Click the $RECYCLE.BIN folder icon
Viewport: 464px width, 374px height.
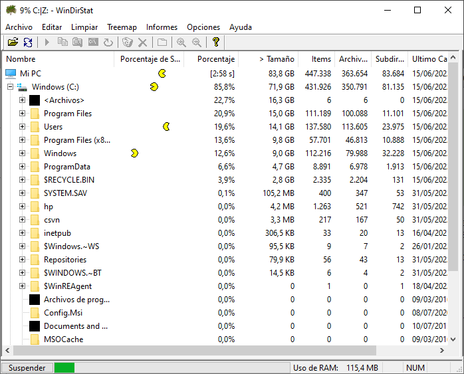coord(35,180)
